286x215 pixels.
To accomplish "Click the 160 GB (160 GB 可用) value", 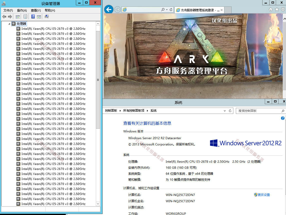I will coord(181,168).
